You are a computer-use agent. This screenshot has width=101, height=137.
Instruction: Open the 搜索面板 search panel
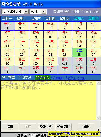pyautogui.click(x=46, y=127)
